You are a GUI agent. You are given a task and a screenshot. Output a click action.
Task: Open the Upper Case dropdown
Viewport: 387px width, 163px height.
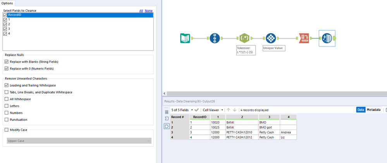pyautogui.click(x=79, y=141)
